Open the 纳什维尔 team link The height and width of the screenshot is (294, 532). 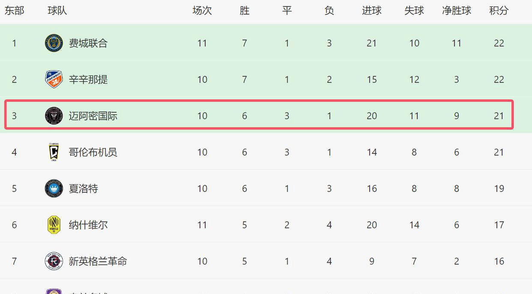88,225
